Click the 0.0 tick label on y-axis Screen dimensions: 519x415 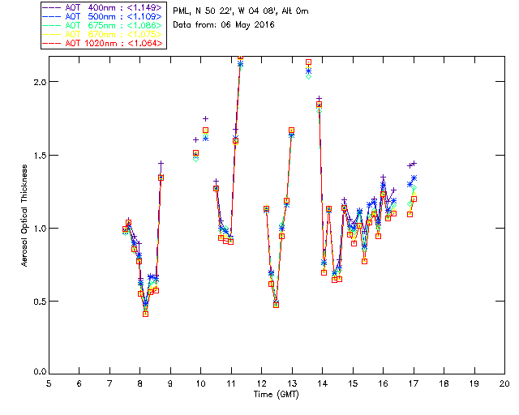point(37,374)
